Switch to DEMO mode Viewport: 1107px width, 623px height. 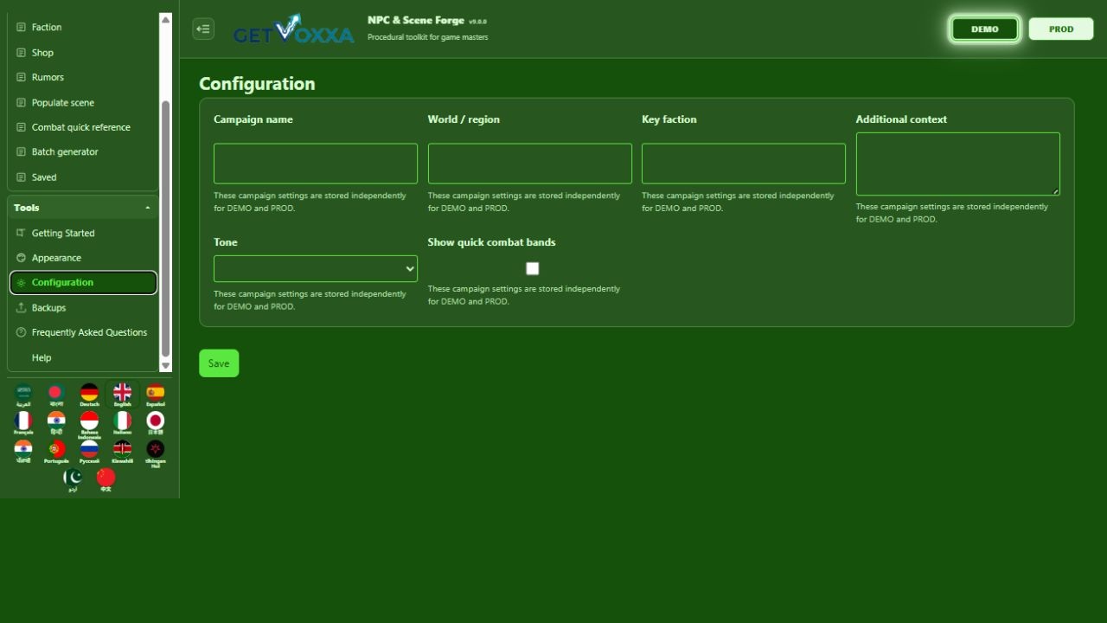[x=984, y=29]
